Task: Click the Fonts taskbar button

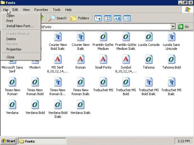Action: point(42,141)
